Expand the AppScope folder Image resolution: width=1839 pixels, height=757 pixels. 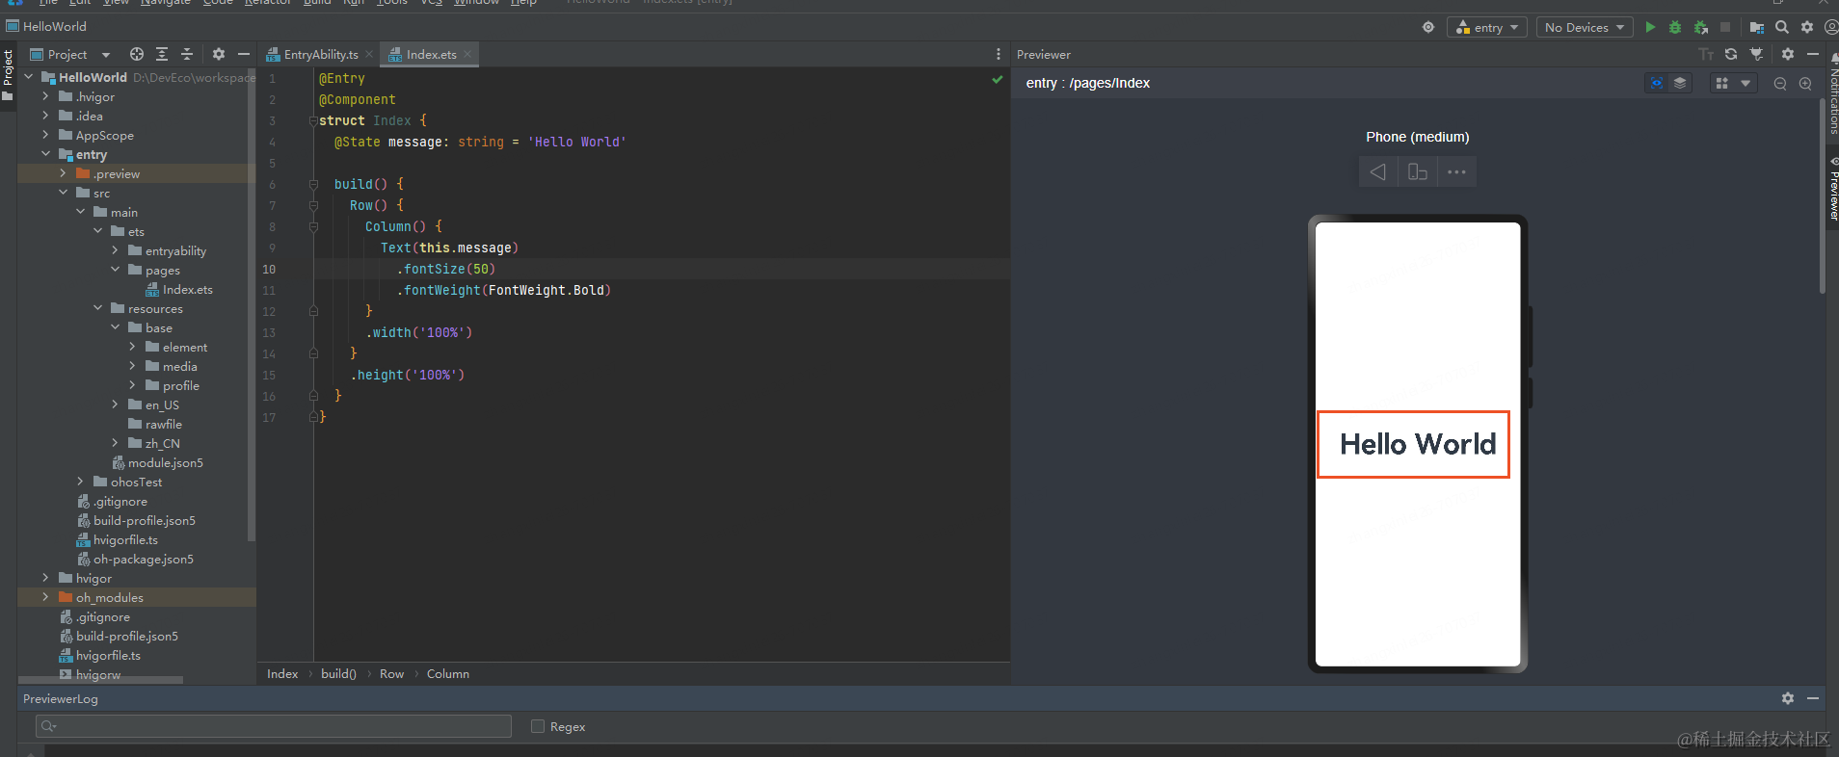point(45,135)
